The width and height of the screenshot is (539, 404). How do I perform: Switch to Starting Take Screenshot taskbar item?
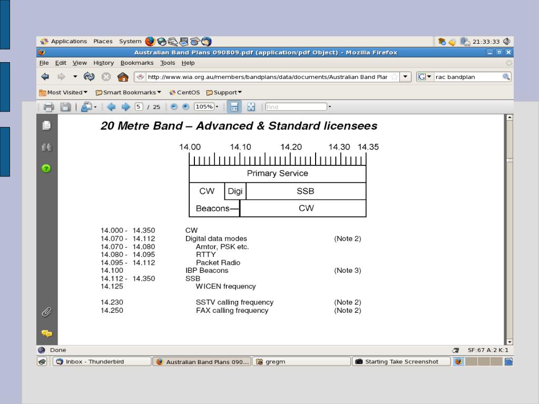click(x=401, y=361)
